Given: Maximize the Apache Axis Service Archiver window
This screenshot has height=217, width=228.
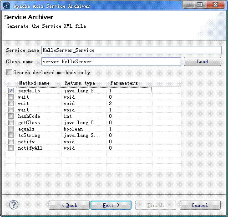Looking at the screenshot, I should tap(200, 5).
